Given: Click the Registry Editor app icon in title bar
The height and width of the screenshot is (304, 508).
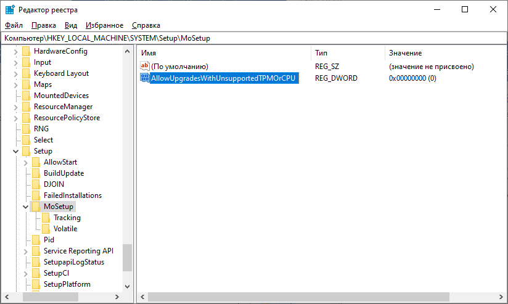Looking at the screenshot, I should [10, 9].
